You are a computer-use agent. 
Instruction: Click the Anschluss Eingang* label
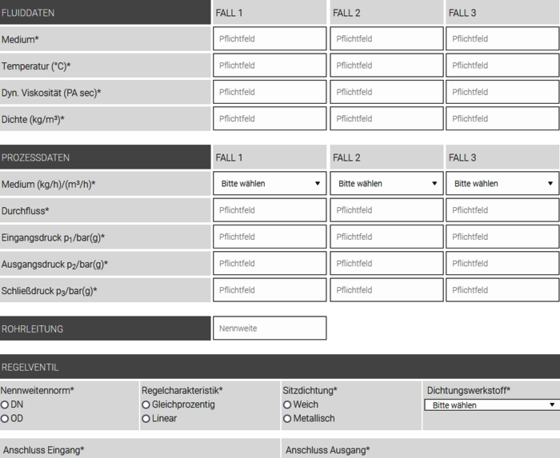43,450
